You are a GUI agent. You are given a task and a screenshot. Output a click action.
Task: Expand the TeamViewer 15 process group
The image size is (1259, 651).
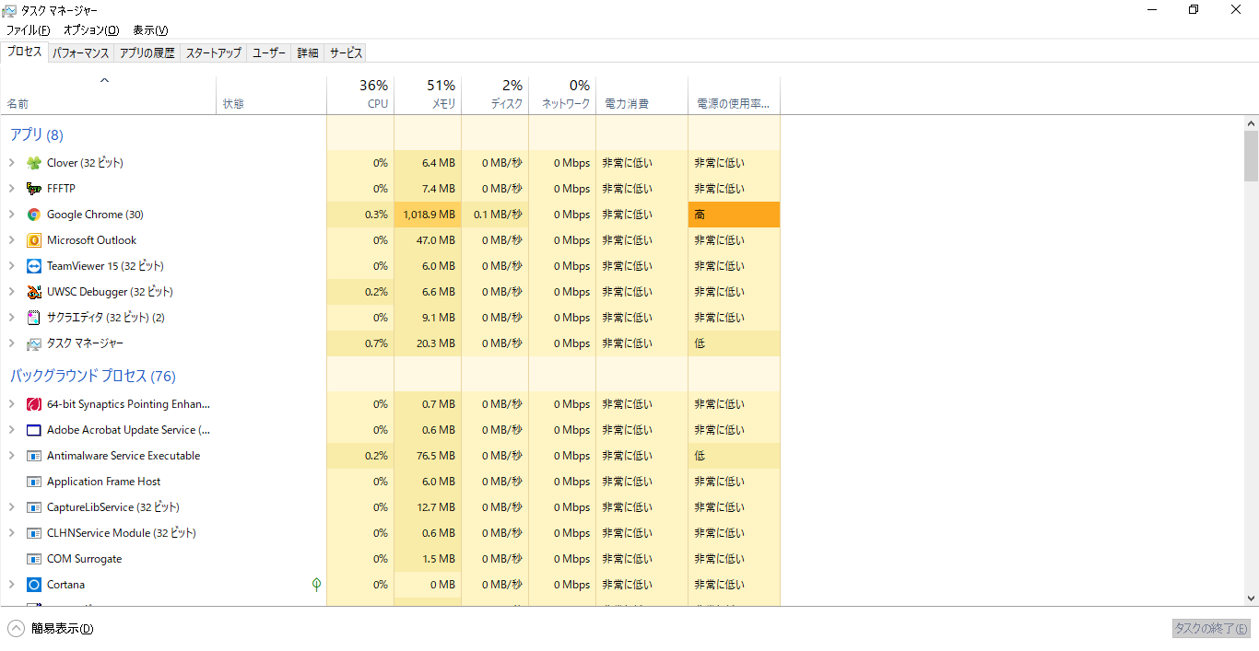11,266
